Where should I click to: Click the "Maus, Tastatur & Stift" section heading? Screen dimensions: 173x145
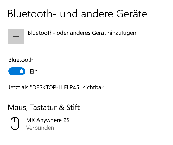(44, 107)
